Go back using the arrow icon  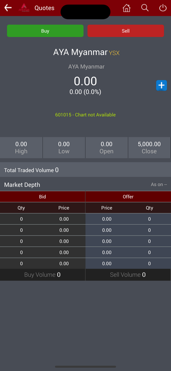[x=8, y=8]
